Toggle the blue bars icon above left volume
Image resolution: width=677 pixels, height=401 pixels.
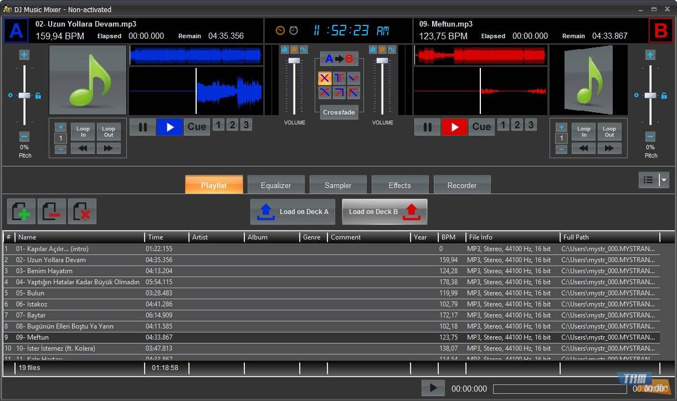pyautogui.click(x=285, y=49)
